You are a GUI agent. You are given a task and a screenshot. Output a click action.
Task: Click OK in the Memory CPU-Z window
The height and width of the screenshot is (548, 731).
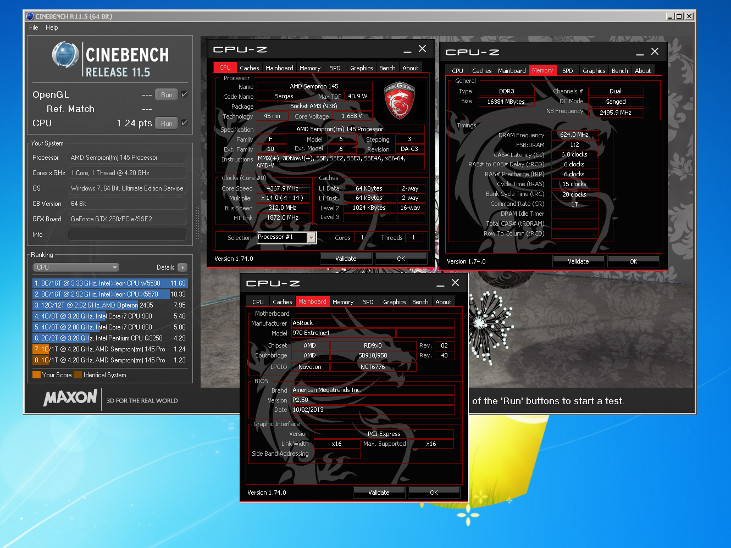(633, 261)
